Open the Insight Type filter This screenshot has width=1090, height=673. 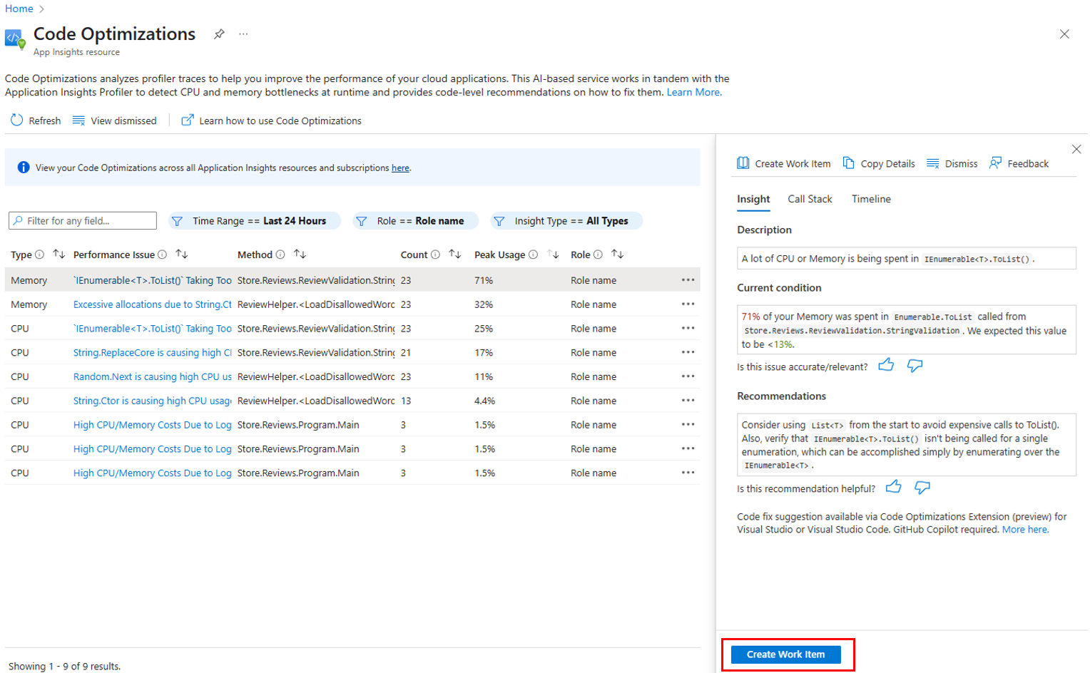coord(566,220)
